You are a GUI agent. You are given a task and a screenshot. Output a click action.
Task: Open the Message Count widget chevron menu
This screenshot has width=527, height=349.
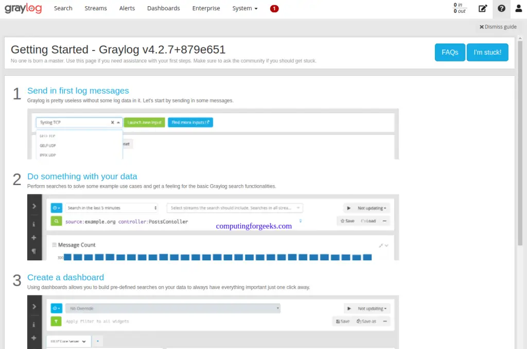[387, 246]
